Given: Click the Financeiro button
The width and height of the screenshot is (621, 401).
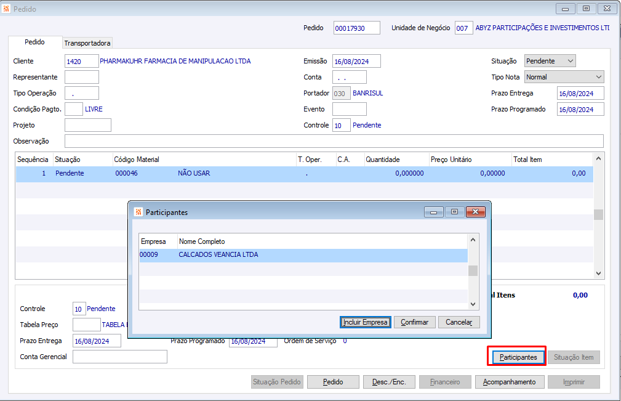Looking at the screenshot, I should tap(445, 382).
